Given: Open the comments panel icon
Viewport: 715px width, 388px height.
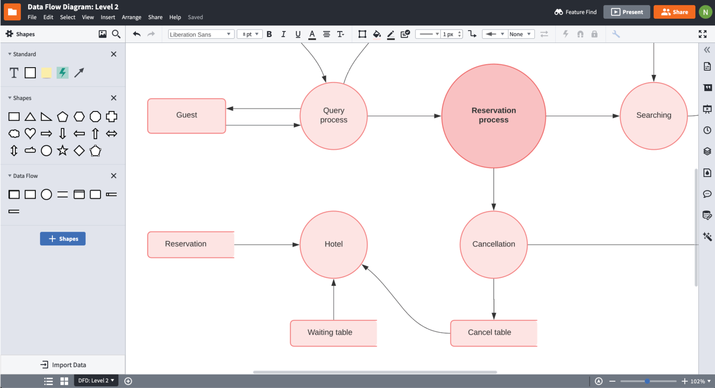Looking at the screenshot, I should coord(707,194).
